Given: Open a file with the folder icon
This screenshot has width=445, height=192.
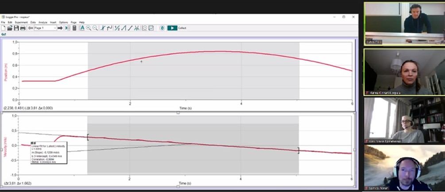Looking at the screenshot, I should click(x=10, y=28).
